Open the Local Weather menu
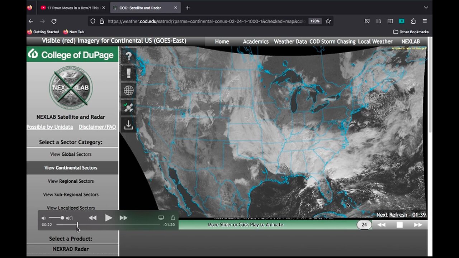459x258 pixels. (x=375, y=42)
